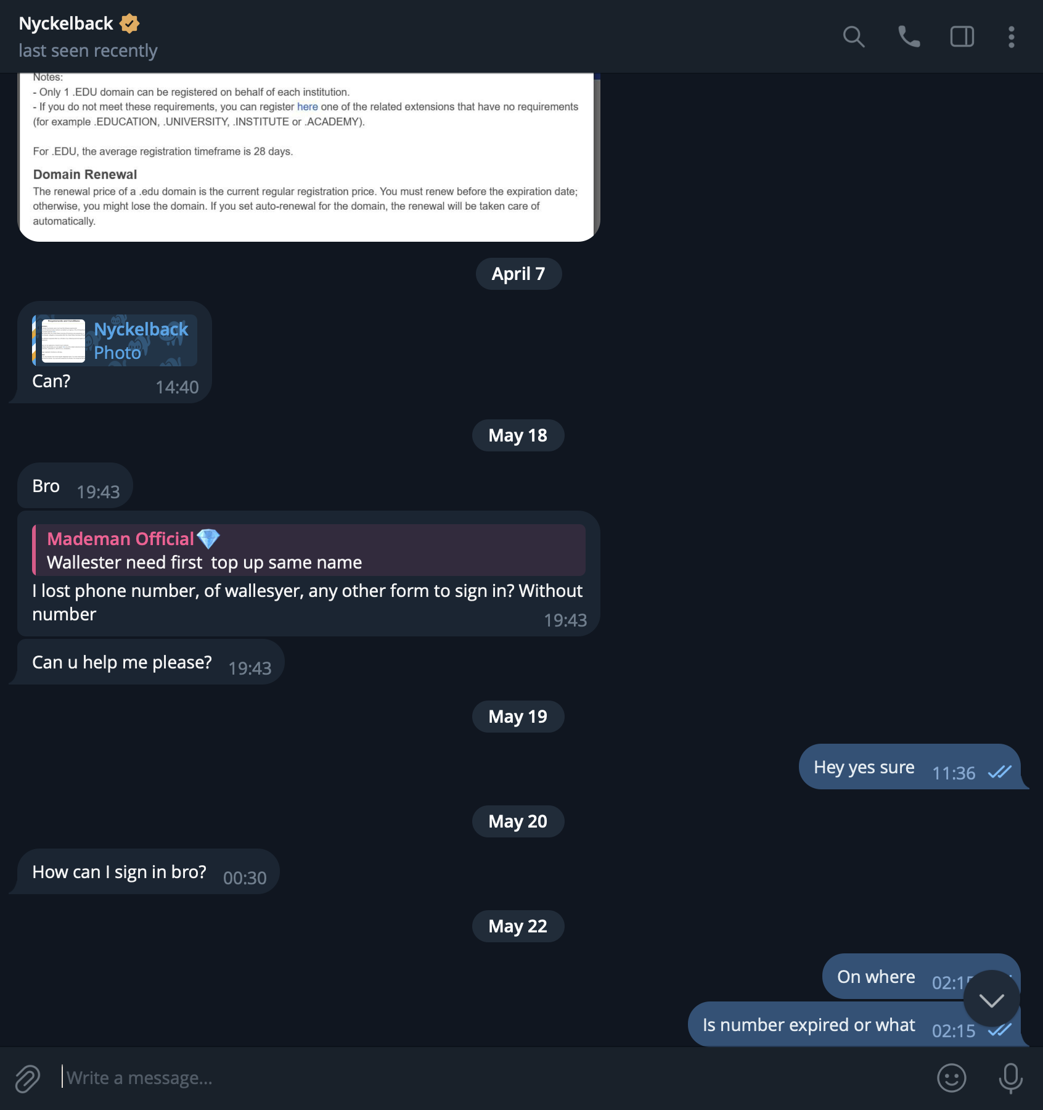The width and height of the screenshot is (1043, 1110).
Task: Open Nyckelback profile from chat title
Action: click(x=66, y=23)
